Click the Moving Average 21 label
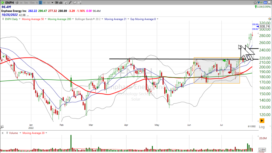Viewport: 272px width, 153px height. (115, 19)
